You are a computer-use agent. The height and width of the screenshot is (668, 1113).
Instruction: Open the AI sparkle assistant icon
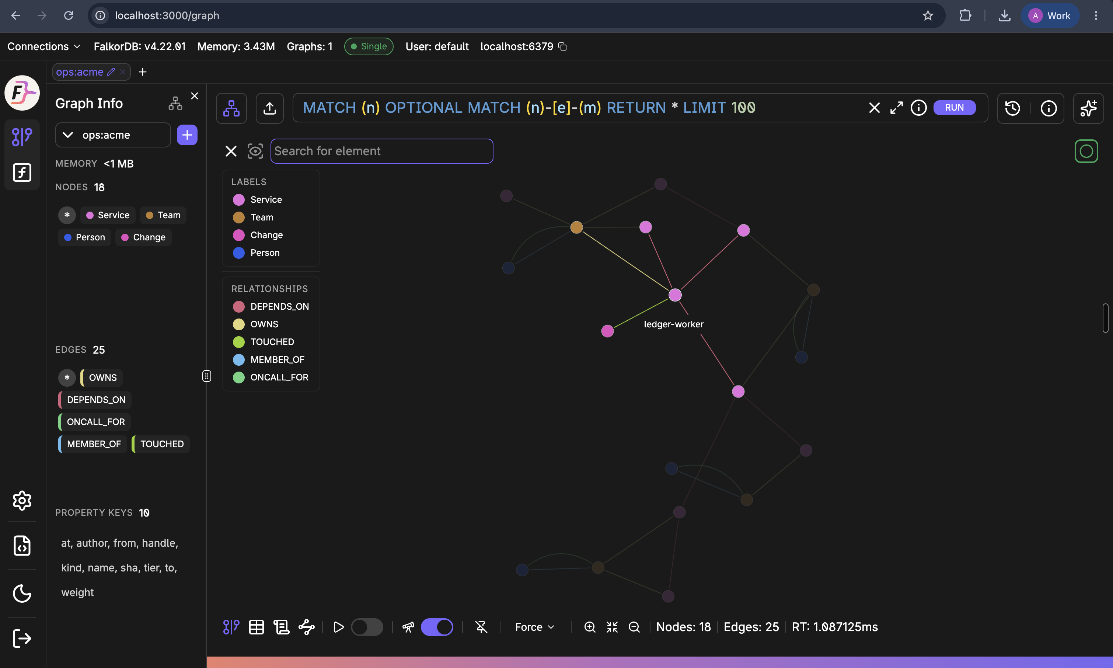(1088, 108)
